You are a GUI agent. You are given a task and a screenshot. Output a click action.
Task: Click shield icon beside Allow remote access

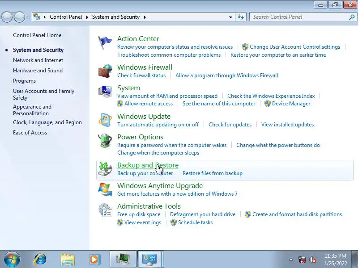pos(120,104)
